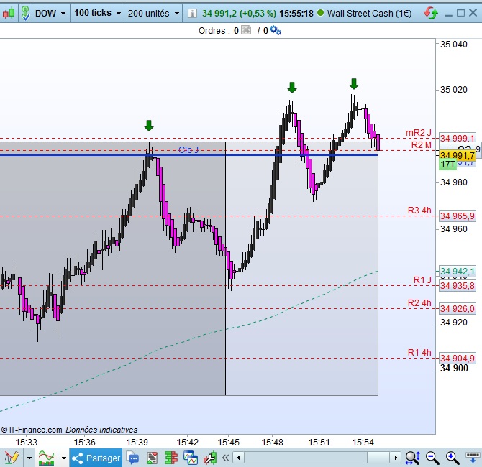Click the 15:33 time axis label
Viewport: 482px width, 467px height.
coord(27,442)
